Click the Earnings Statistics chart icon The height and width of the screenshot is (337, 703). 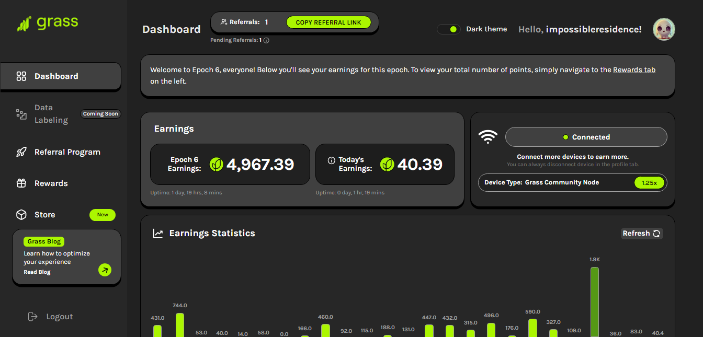click(x=158, y=234)
